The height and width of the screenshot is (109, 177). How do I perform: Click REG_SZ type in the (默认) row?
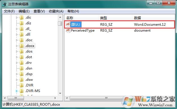(106, 24)
